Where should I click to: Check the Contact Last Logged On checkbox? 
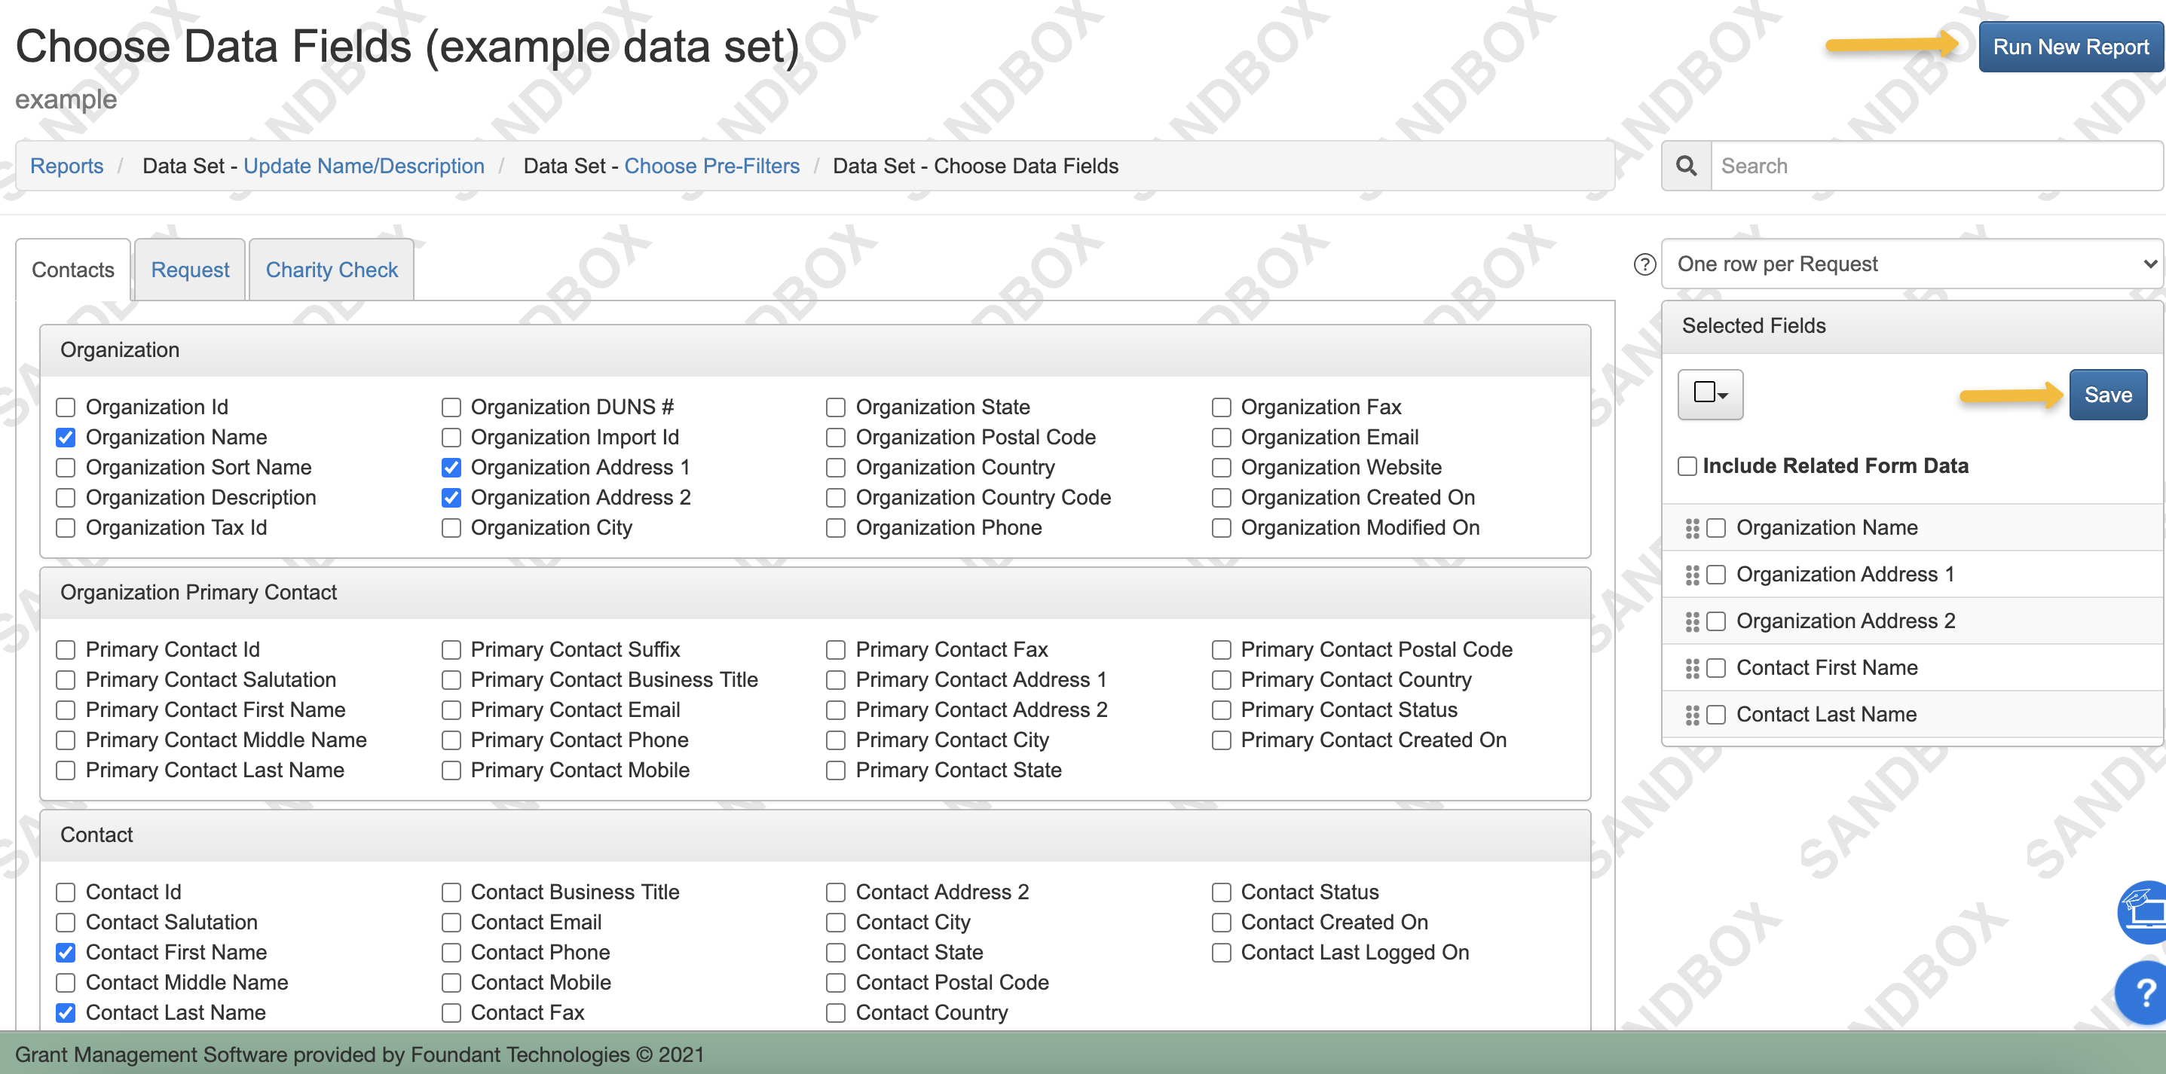1222,953
